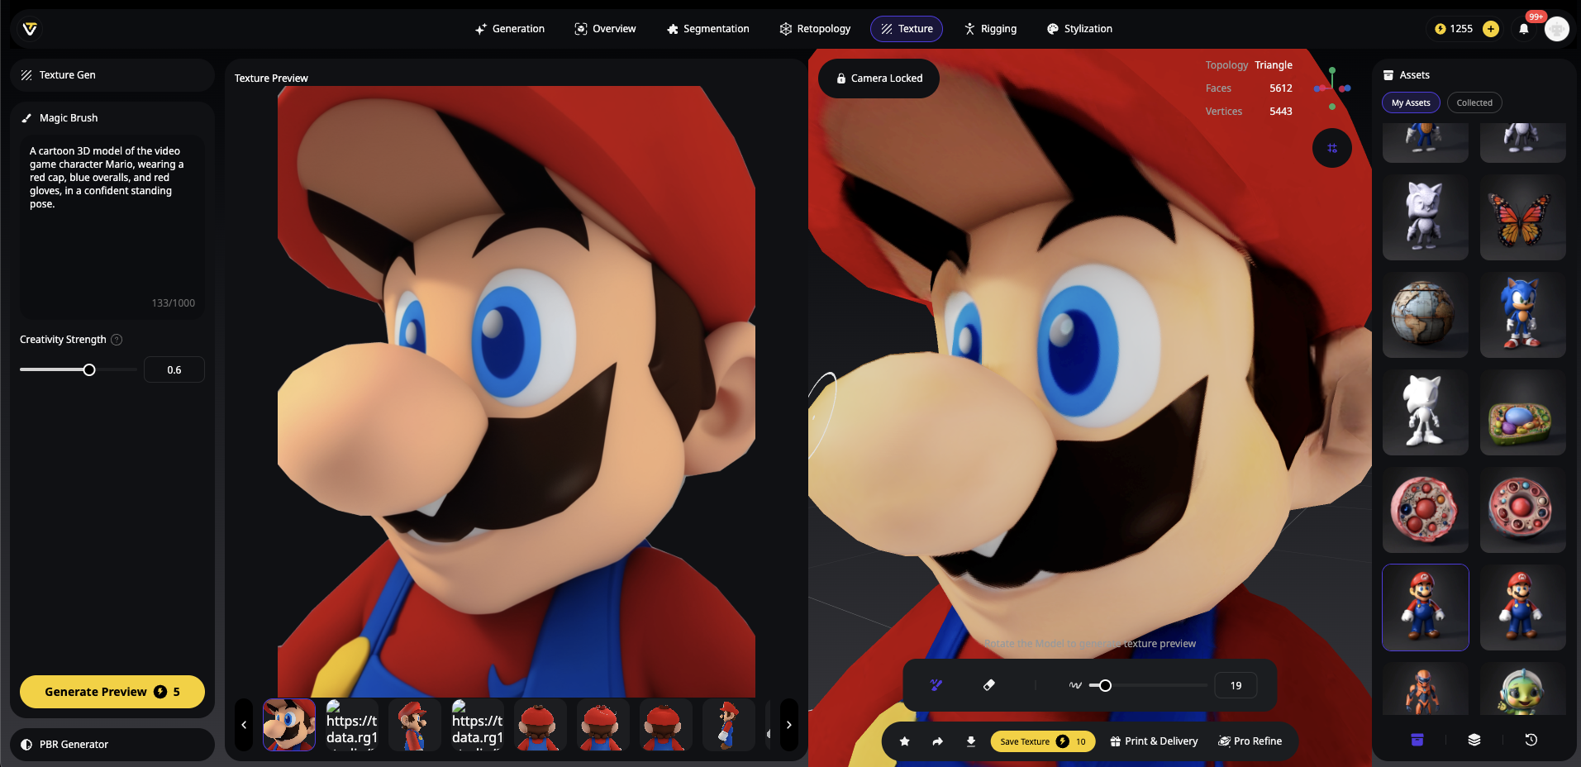Click the layers stack icon
This screenshot has height=767, width=1581.
(1474, 740)
